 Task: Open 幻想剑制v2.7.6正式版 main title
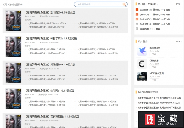pyautogui.click(x=50, y=64)
